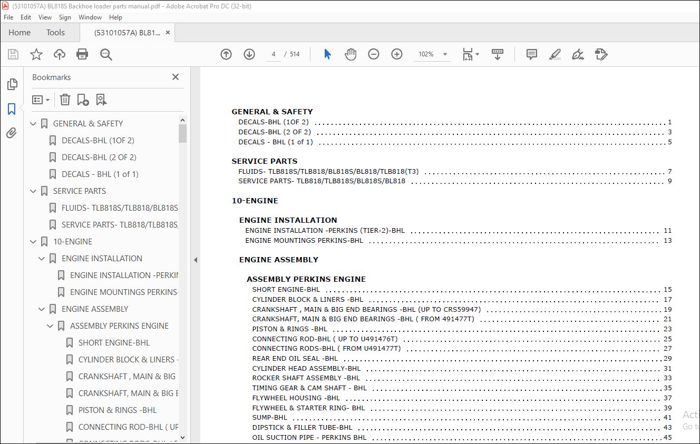Screen dimensions: 700x444
Task: Open the Sign menu
Action: click(x=65, y=17)
